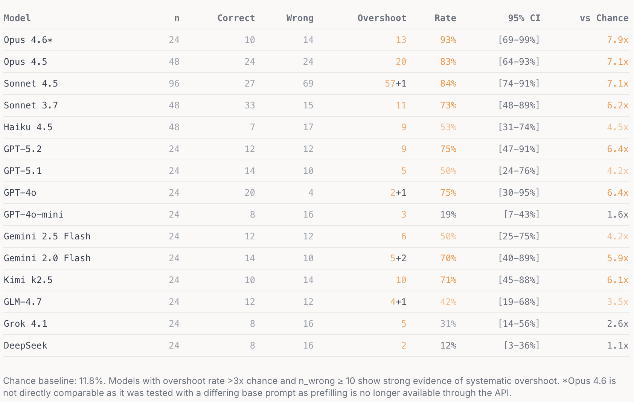
Task: Click the vs Chance column header
Action: tap(604, 18)
